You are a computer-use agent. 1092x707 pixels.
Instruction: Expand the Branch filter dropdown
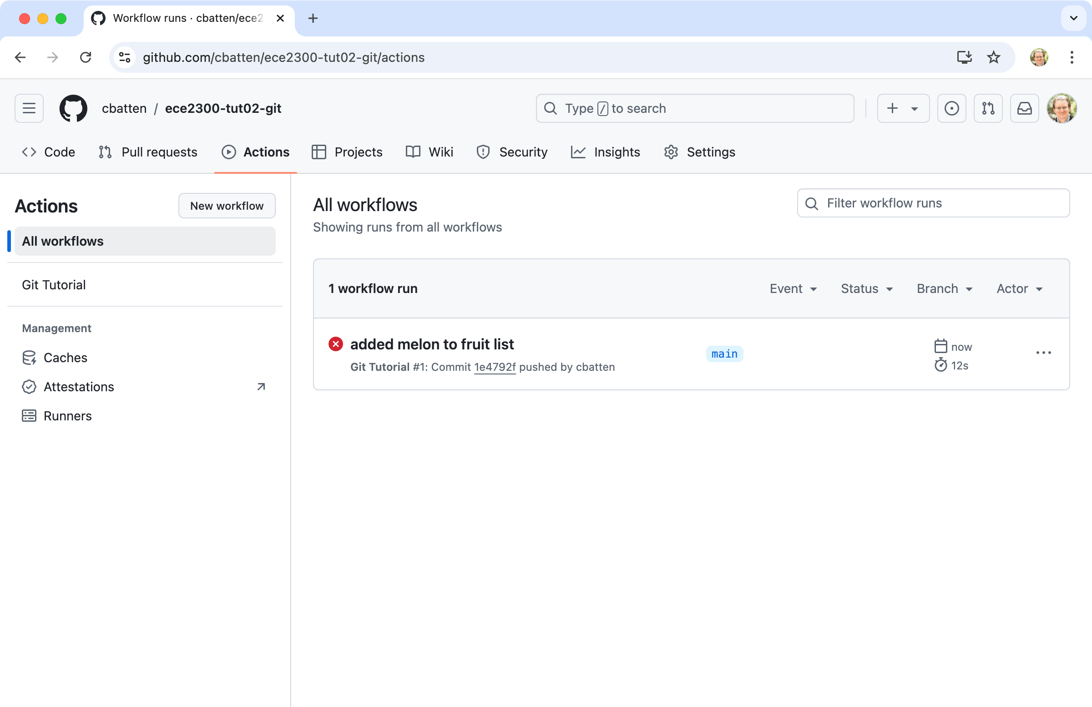pos(944,288)
